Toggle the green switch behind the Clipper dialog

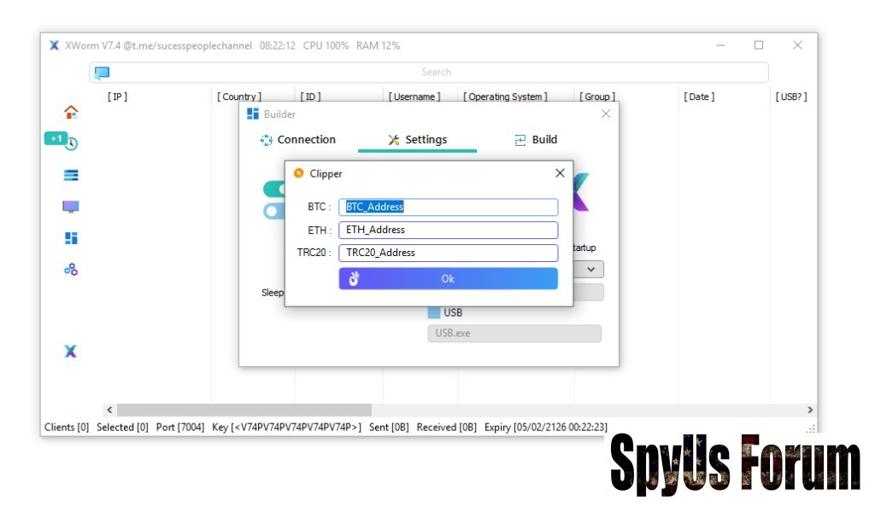pos(274,189)
